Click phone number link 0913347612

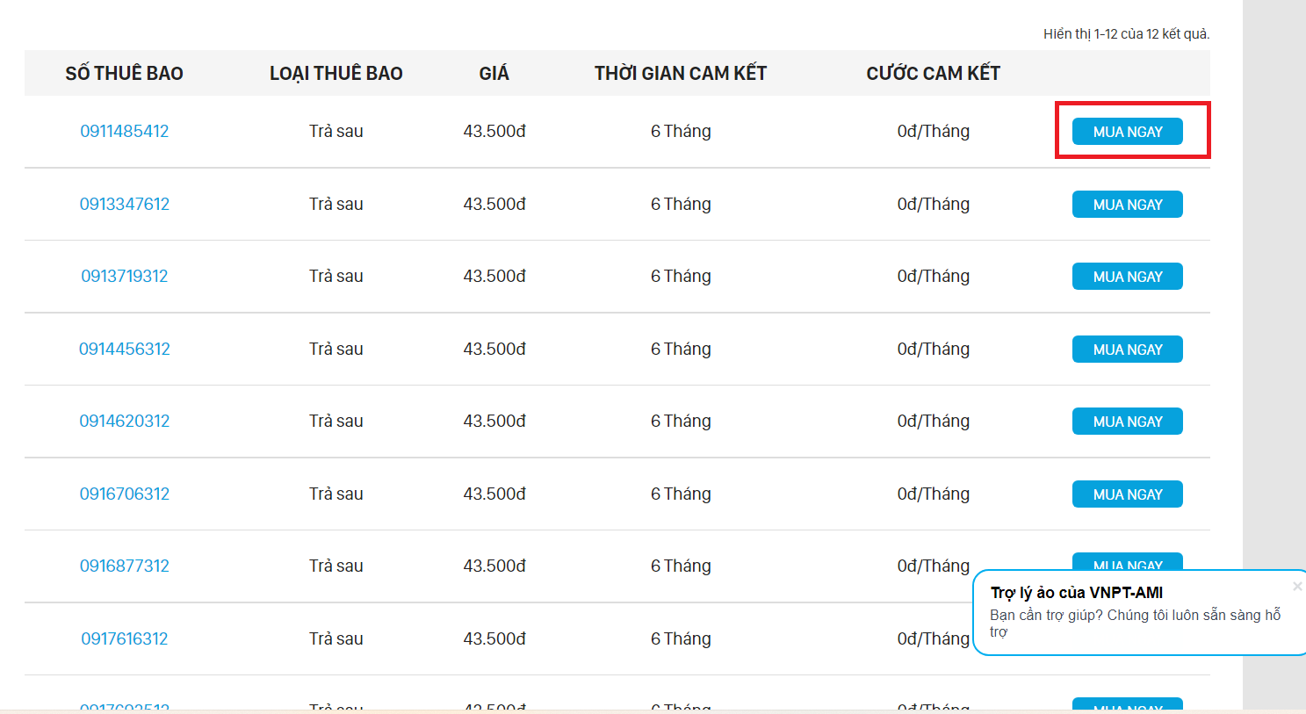(x=125, y=205)
